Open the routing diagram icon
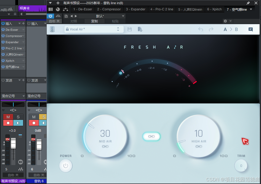Viewport: 261px width, 184px height. (x=65, y=9)
